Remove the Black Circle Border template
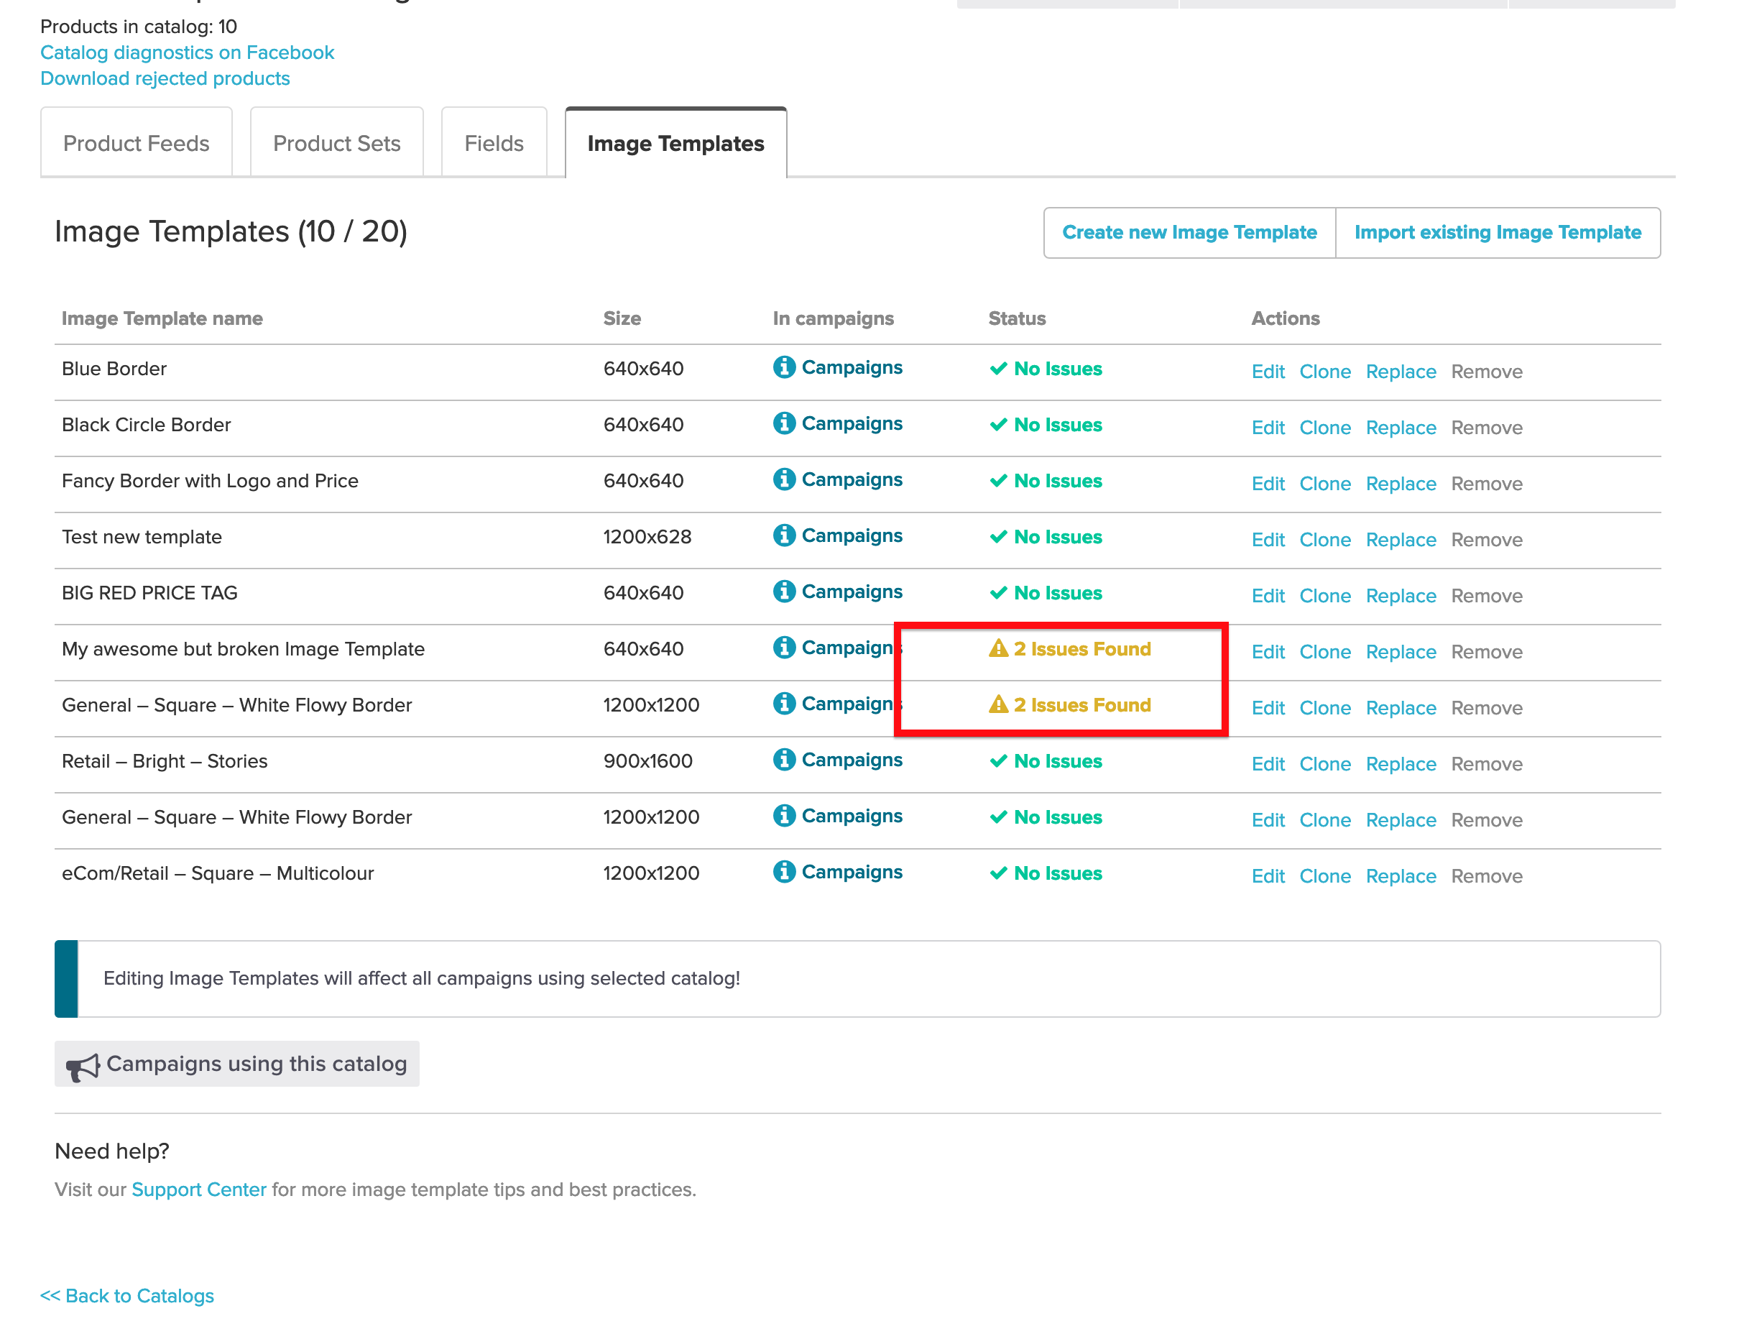The width and height of the screenshot is (1739, 1334). [x=1486, y=428]
